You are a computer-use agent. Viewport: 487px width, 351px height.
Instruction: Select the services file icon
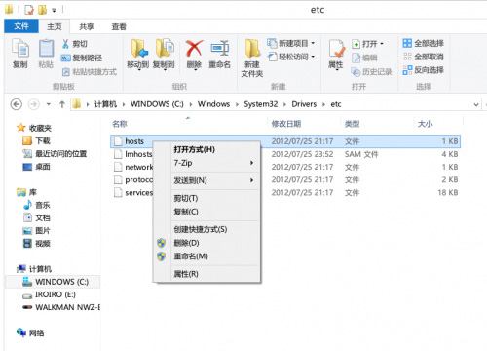(x=118, y=192)
